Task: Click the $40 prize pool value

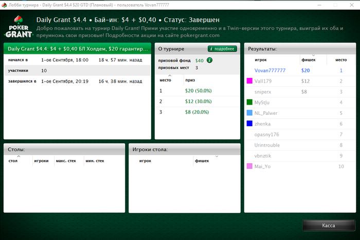Action: [200, 61]
